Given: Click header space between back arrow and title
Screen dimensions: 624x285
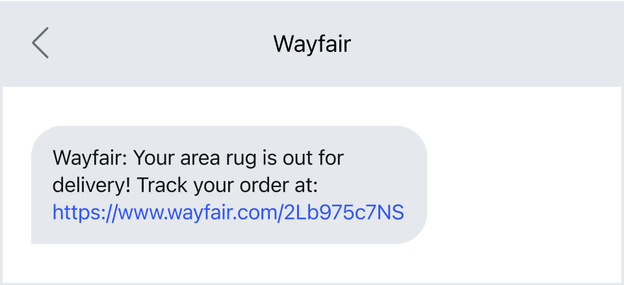Looking at the screenshot, I should pyautogui.click(x=159, y=43).
